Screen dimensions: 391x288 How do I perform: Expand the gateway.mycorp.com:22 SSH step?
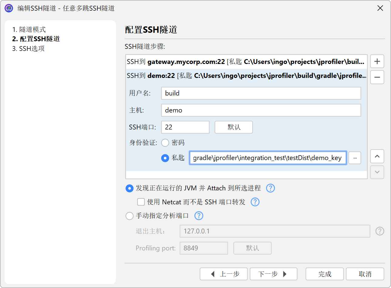tap(246, 62)
